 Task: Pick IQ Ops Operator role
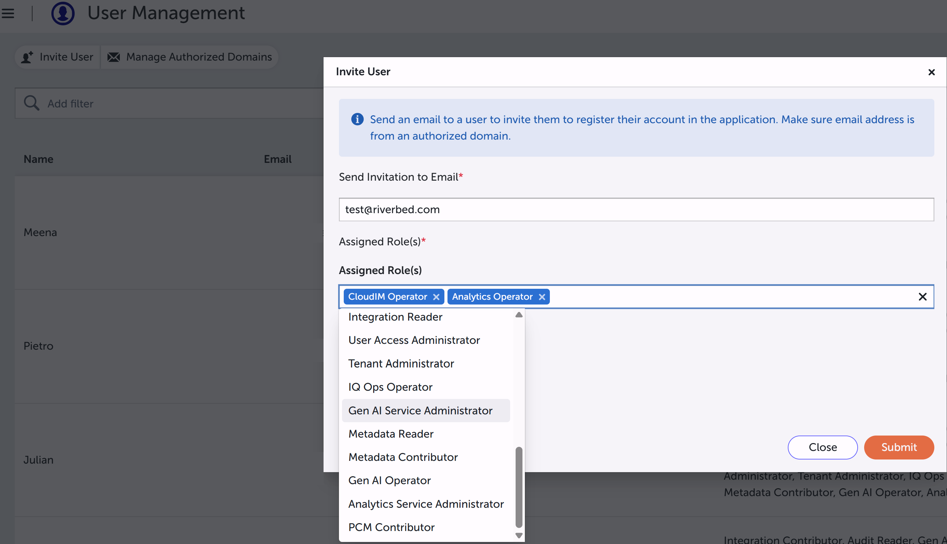point(426,387)
